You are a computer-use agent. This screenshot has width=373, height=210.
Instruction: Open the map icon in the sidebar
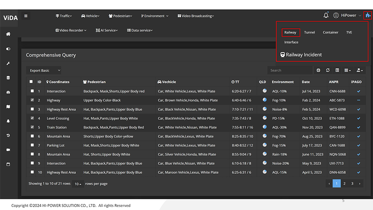pyautogui.click(x=8, y=107)
